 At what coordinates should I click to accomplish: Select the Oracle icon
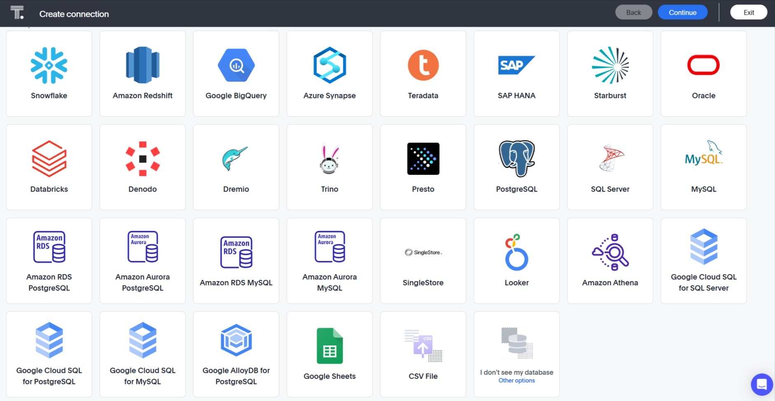[x=704, y=65]
